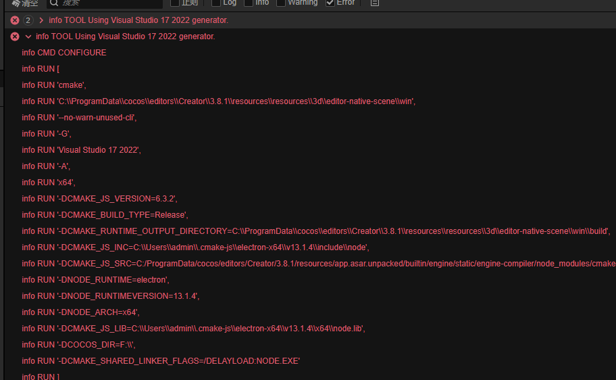Select the DCMAKE_JS_INC line
This screenshot has height=380, width=616.
[x=195, y=247]
